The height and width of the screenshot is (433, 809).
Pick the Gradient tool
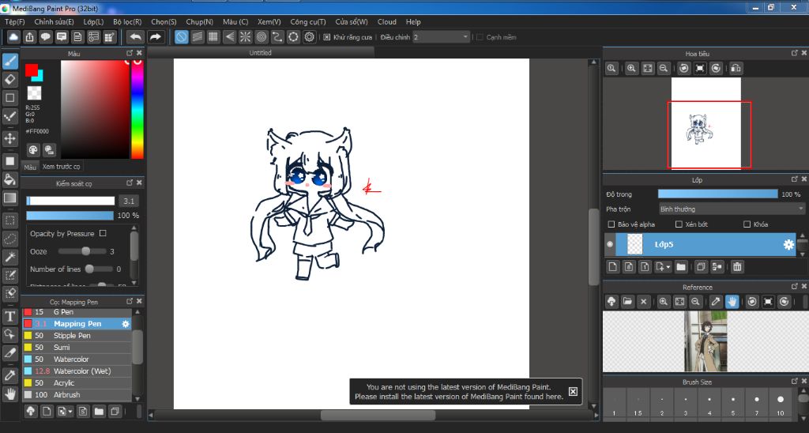pos(9,198)
